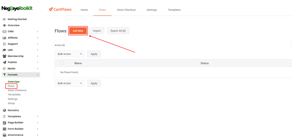Expand the sidebar Templates menu chevron

[x=38, y=116]
